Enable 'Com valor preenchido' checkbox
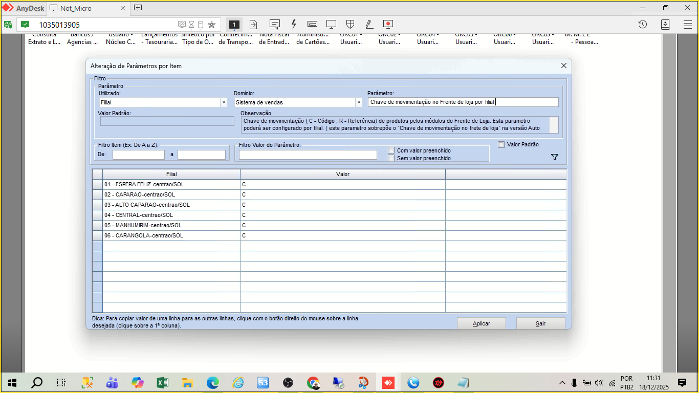This screenshot has height=393, width=699. point(391,150)
